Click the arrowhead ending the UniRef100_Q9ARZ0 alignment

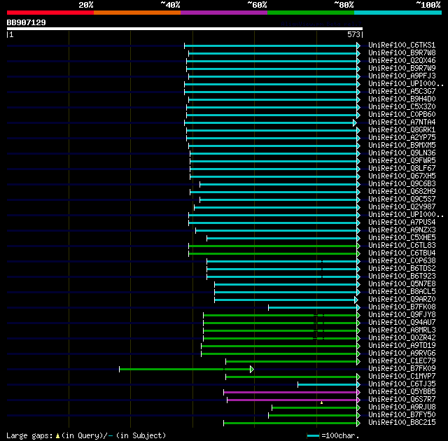tap(356, 300)
